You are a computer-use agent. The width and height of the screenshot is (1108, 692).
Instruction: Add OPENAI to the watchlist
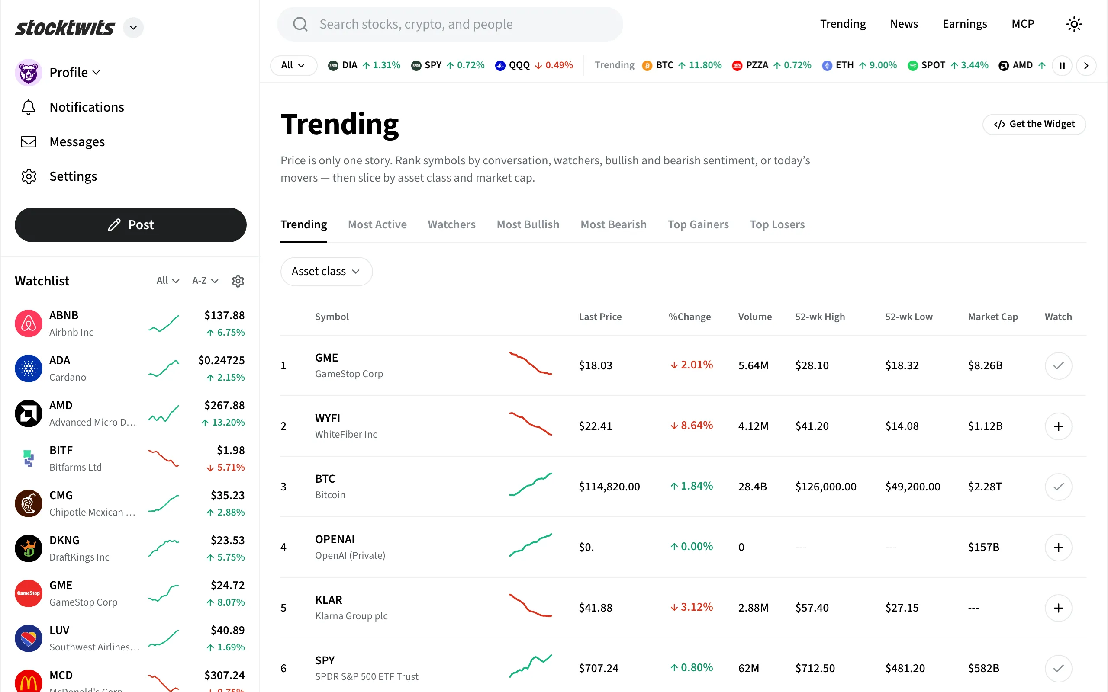tap(1058, 548)
